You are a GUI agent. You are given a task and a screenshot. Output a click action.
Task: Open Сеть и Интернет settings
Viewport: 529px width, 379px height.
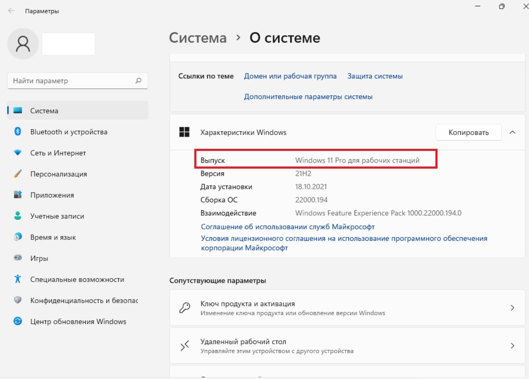[x=78, y=153]
